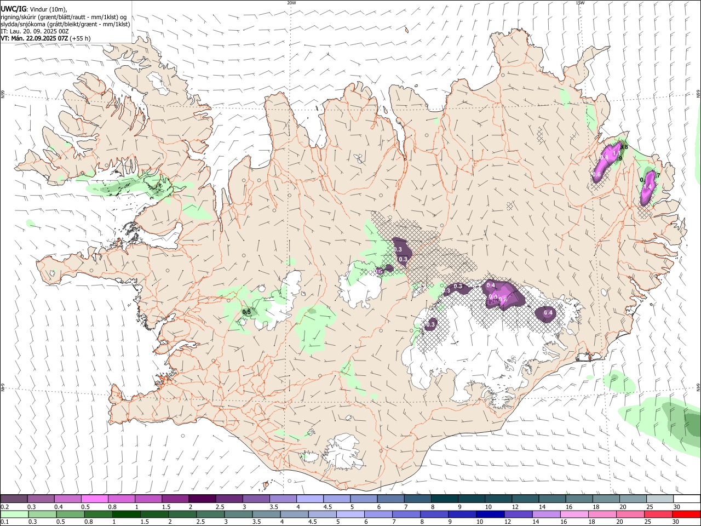The image size is (701, 526).
Task: Click the '0.1' label in the lower legend
Action: pos(4,522)
